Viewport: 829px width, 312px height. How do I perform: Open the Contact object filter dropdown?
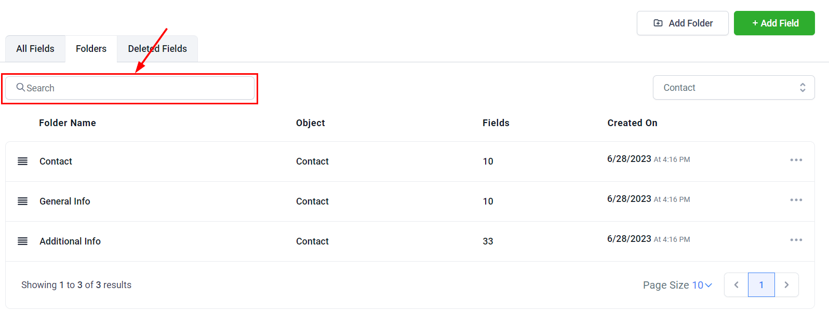[x=733, y=88]
